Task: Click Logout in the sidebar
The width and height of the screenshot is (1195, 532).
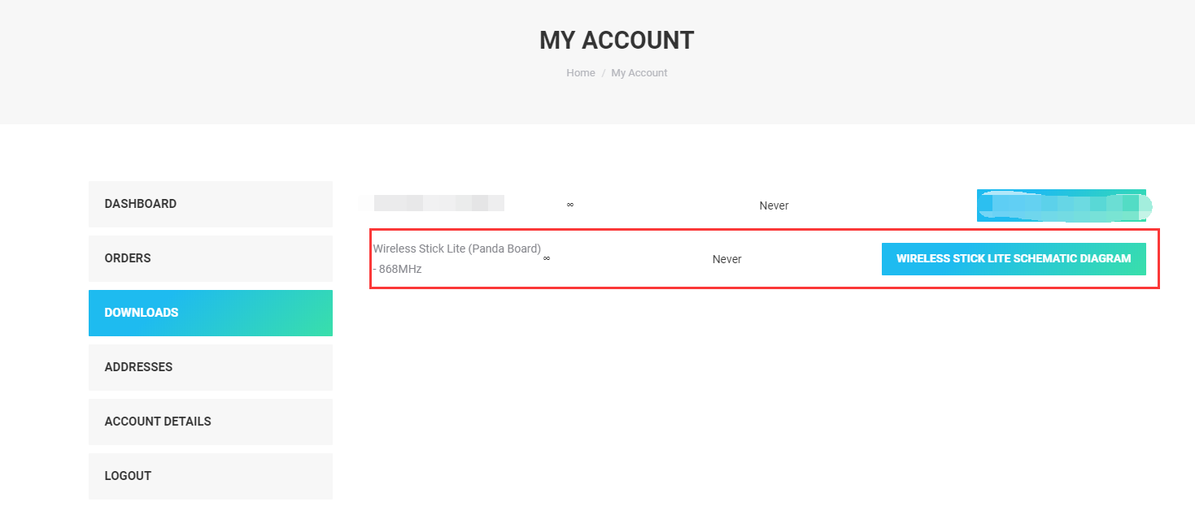Action: click(211, 476)
